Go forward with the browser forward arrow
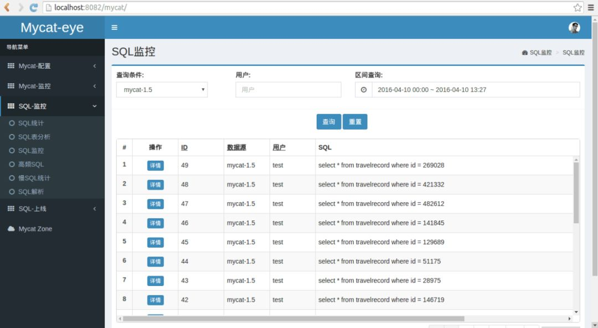Screen dimensions: 598x328 [20, 7]
